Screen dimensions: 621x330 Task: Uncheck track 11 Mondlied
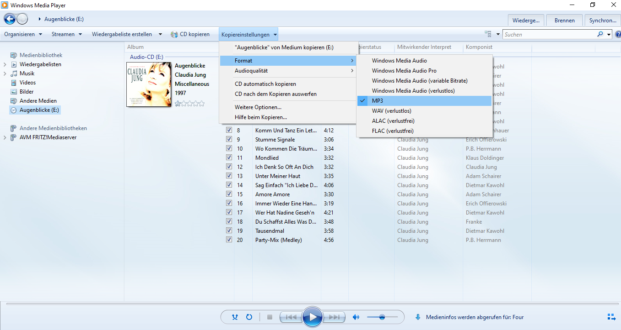pos(229,157)
